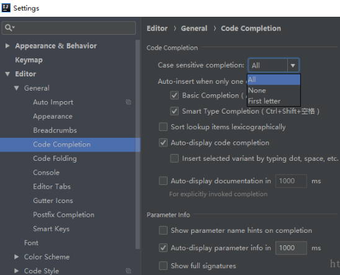Viewport: 340px width, 275px height.
Task: Click Auto-display parameter info delay field
Action: coord(291,248)
